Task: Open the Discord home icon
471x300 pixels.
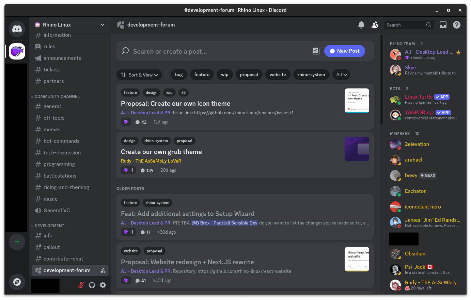Action: tap(17, 29)
